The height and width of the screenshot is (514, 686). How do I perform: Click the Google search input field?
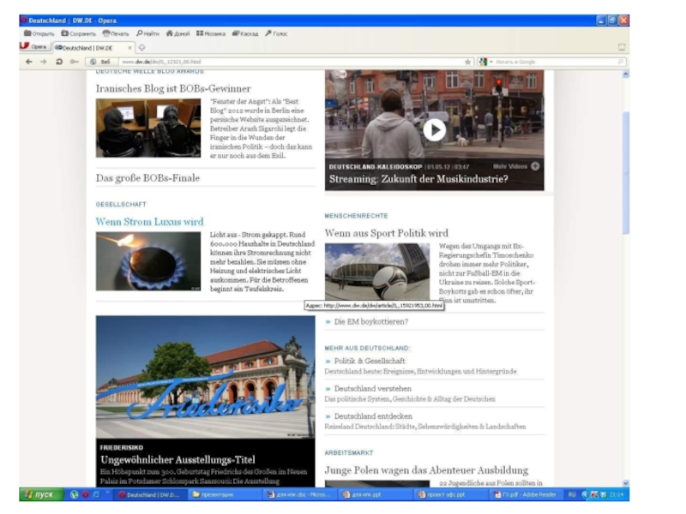coord(557,62)
